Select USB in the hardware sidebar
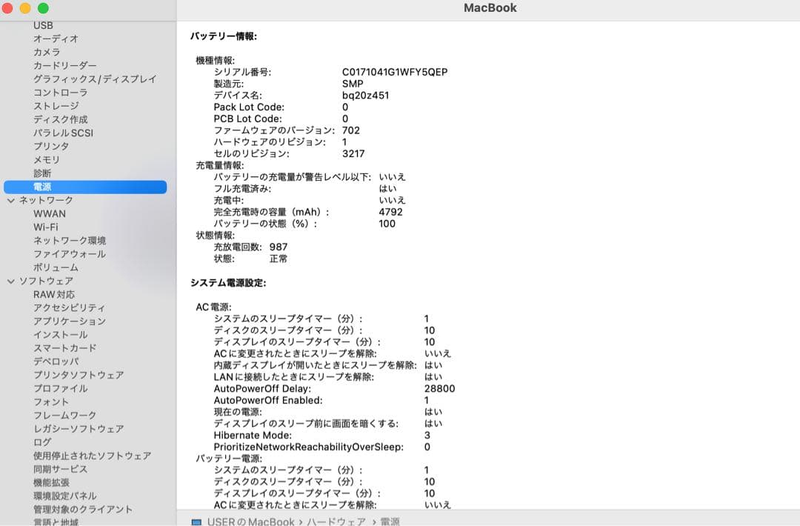Image resolution: width=800 pixels, height=526 pixels. (41, 25)
